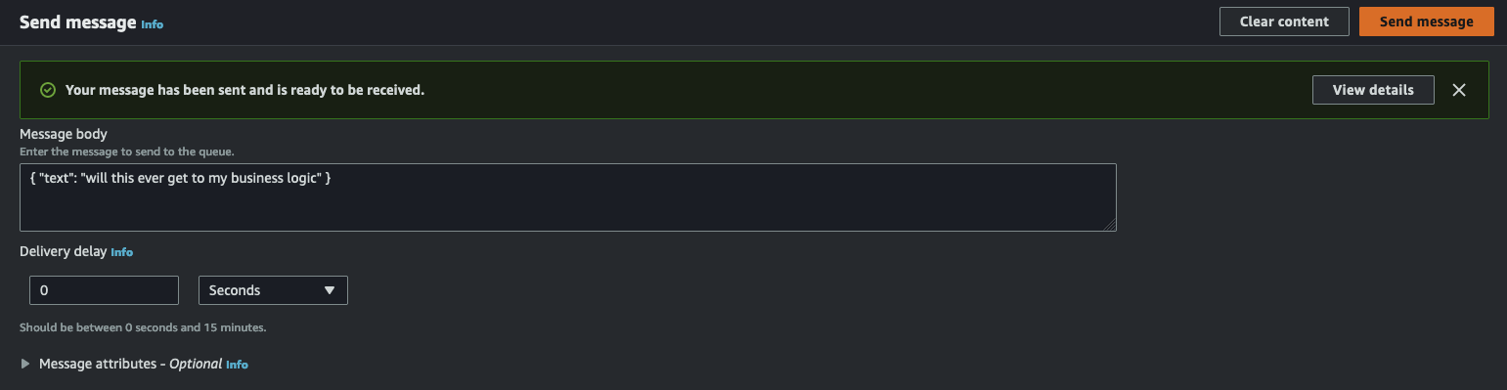Click the green success checkmark icon
Image resolution: width=1507 pixels, height=390 pixels.
(x=47, y=90)
